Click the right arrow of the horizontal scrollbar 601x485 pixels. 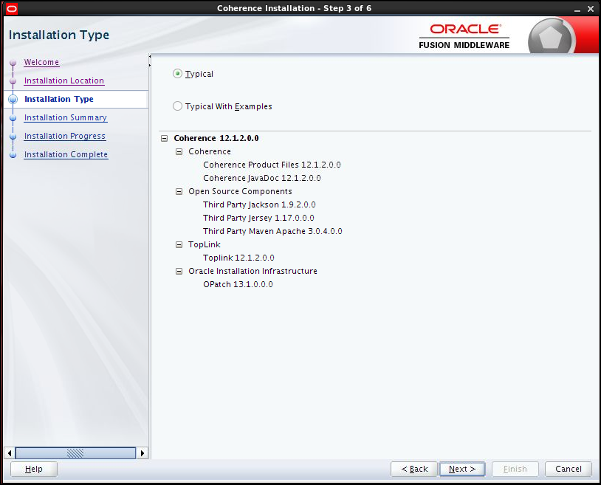click(142, 453)
